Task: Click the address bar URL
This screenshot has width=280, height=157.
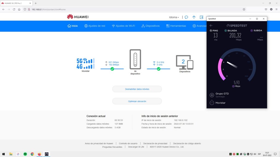Action: pyautogui.click(x=49, y=10)
